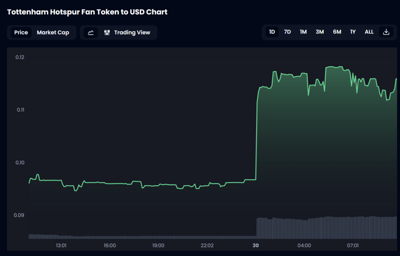The image size is (400, 256).
Task: Select the ALL time range
Action: (x=369, y=32)
